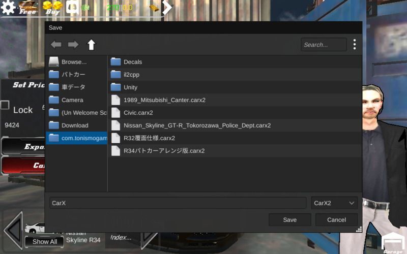Image resolution: width=407 pixels, height=254 pixels.
Task: Select the Camera quick link
Action: (72, 100)
